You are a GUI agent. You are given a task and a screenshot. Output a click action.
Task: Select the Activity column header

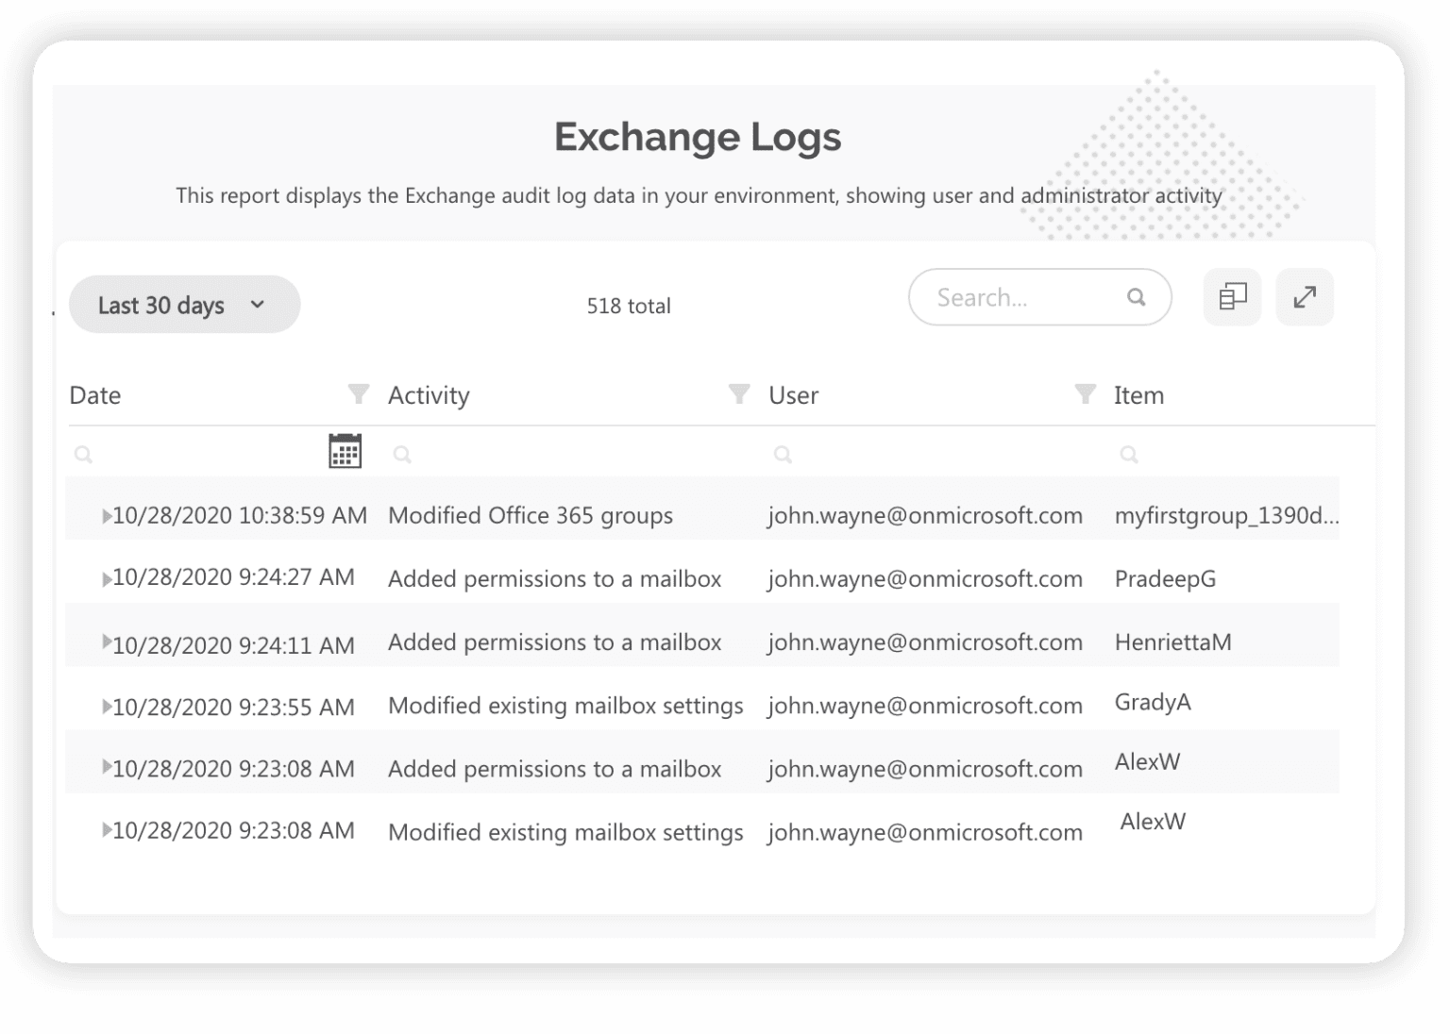pyautogui.click(x=429, y=394)
